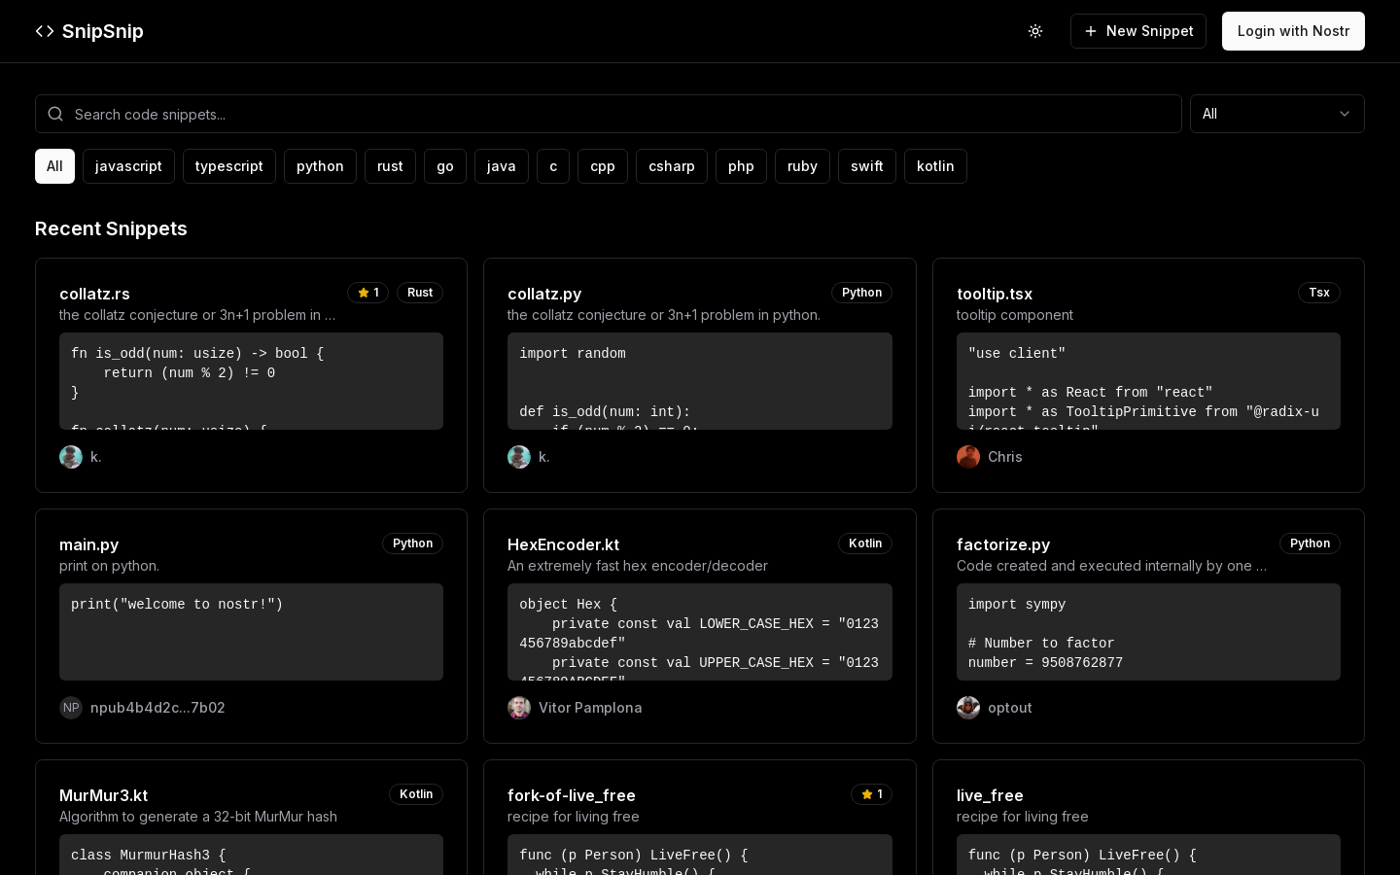Screen dimensions: 1400x875
Task: Open the collatz.py snippet title
Action: (x=544, y=294)
